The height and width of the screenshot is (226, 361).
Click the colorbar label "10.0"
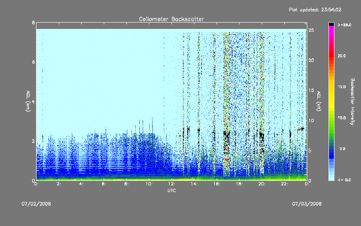click(342, 118)
